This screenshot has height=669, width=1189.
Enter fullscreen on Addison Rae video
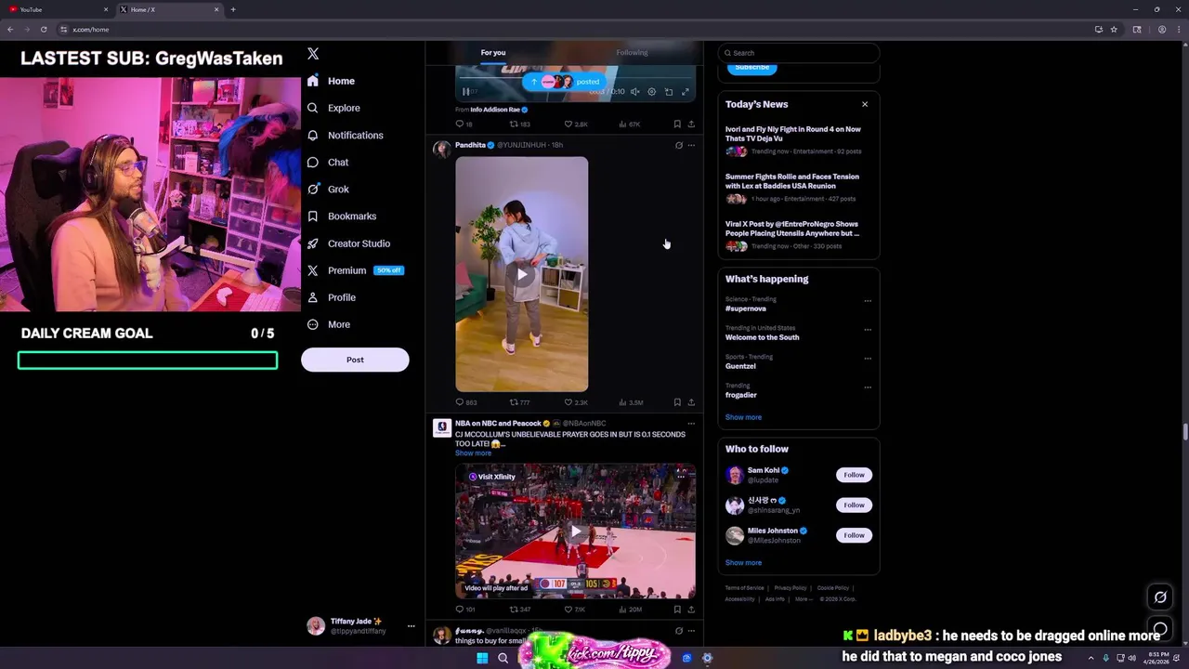tap(686, 92)
